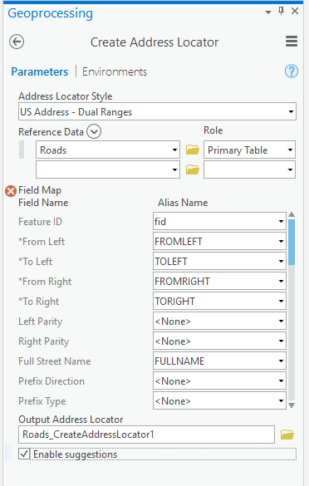Click the Alias Name column header
Image resolution: width=309 pixels, height=486 pixels.
(183, 203)
